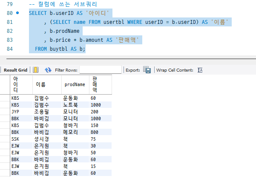Click the row header of the SSK row
The width and height of the screenshot is (256, 179).
pos(5,139)
